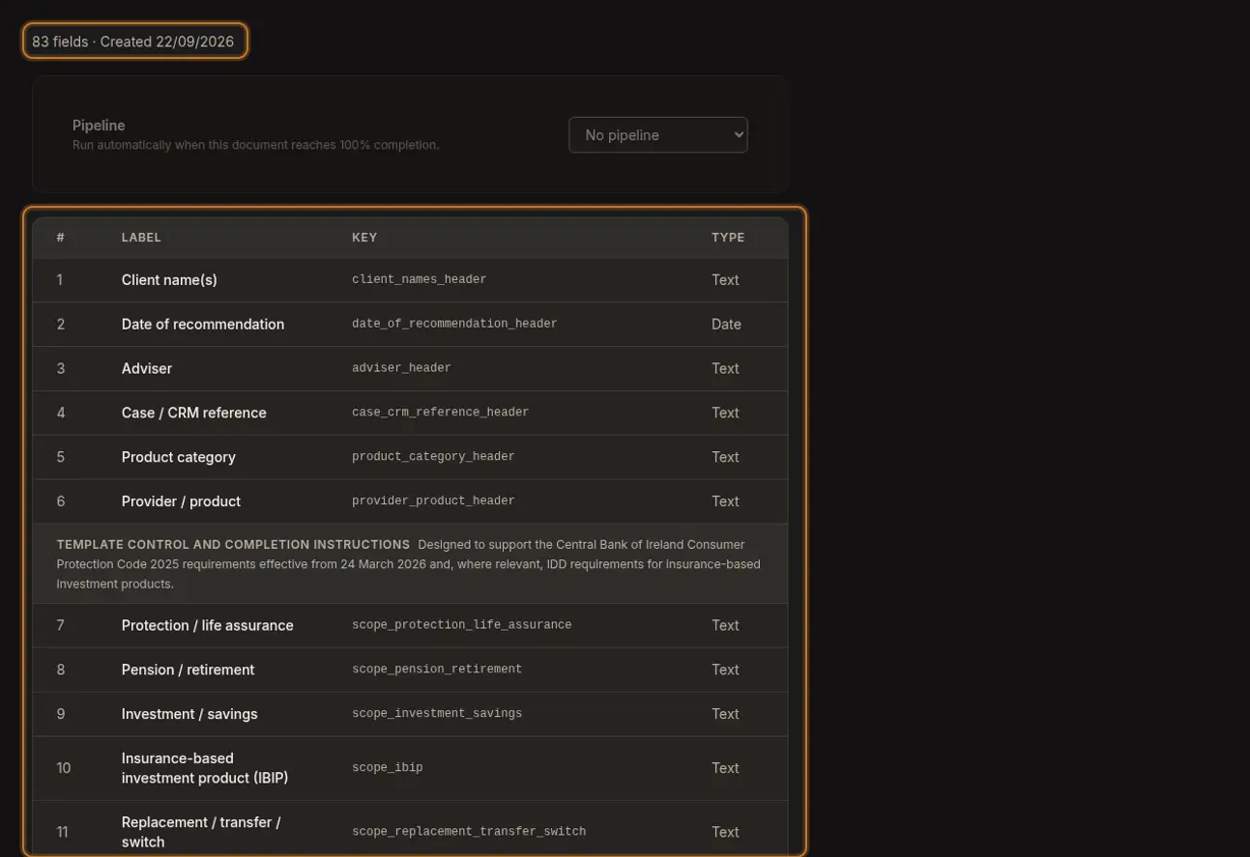Click the "Run automatically when this document reaches 100% completion" note
This screenshot has width=1250, height=857.
coord(256,145)
